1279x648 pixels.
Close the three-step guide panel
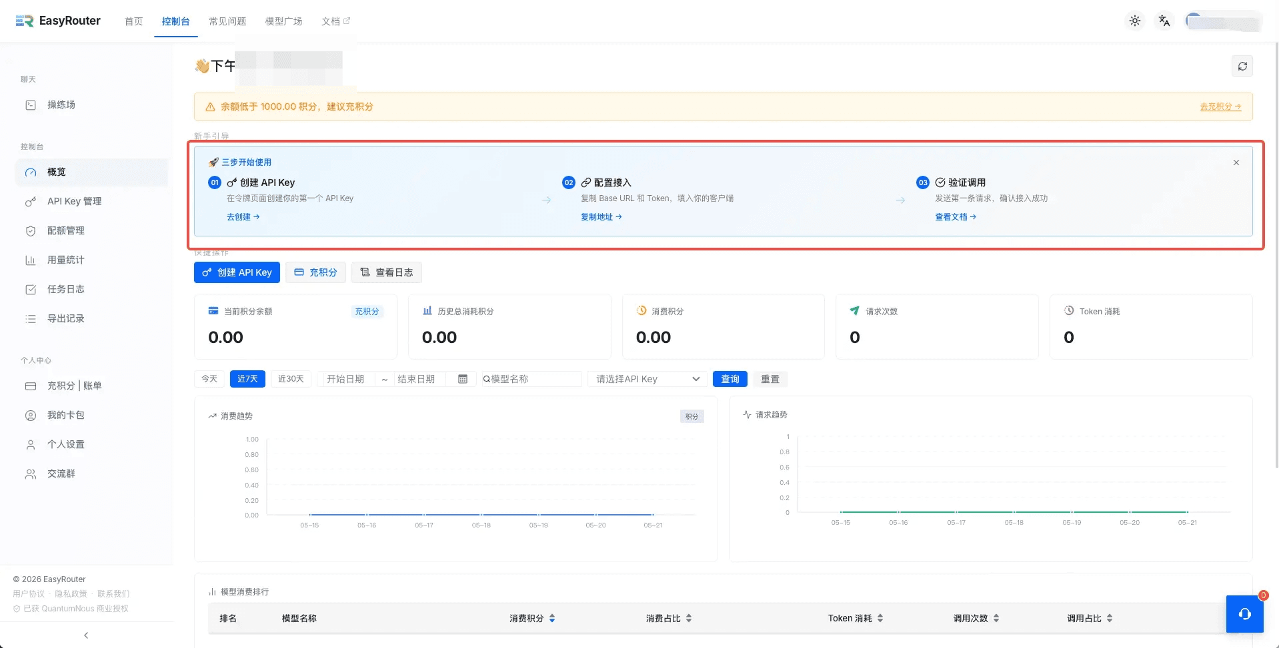1236,162
